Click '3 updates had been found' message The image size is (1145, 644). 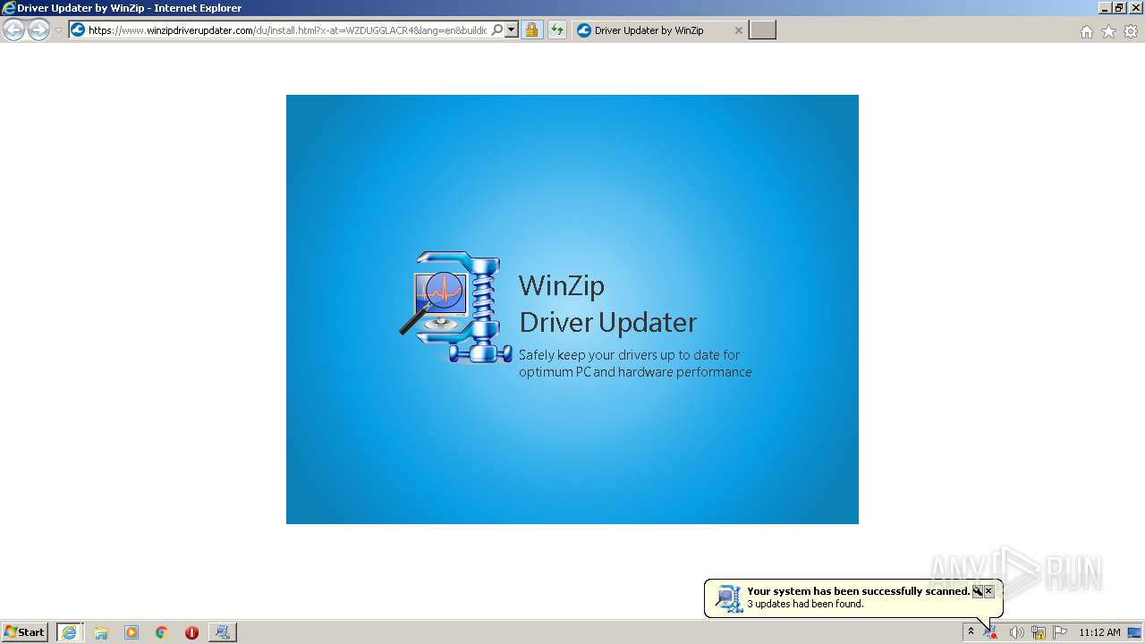pos(805,604)
